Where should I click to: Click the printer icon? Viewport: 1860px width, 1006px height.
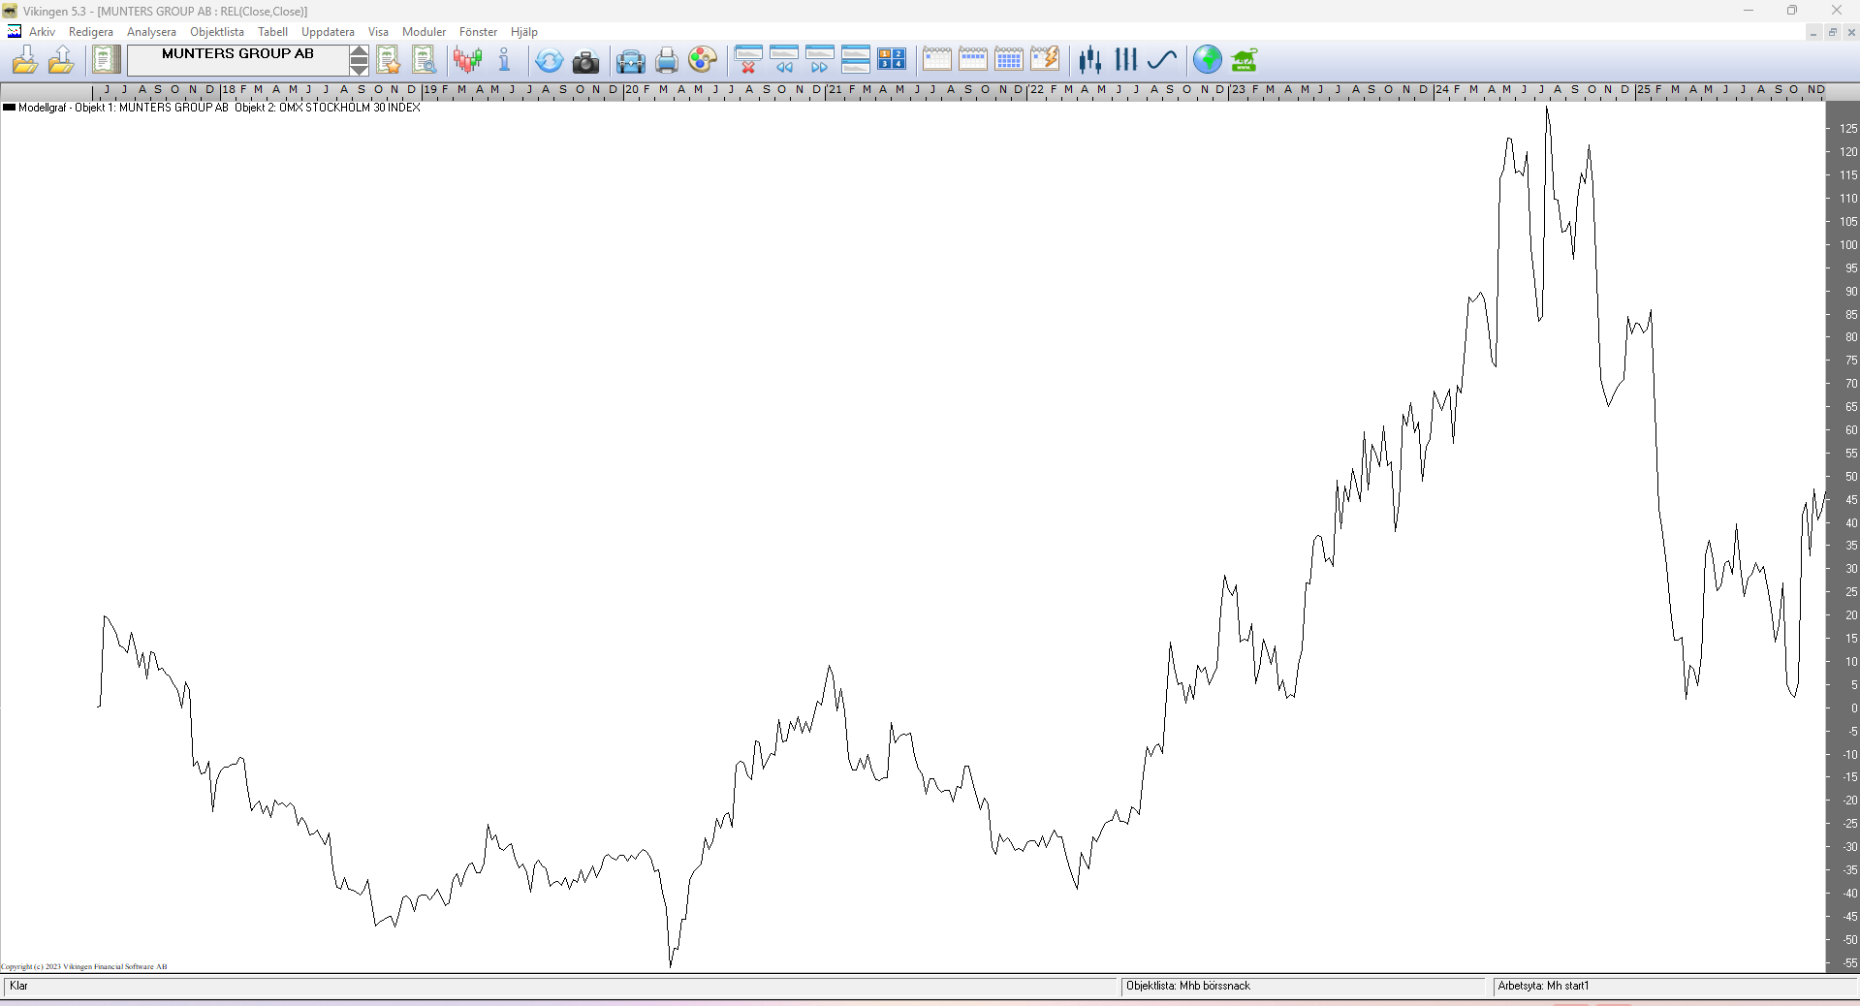coord(666,61)
